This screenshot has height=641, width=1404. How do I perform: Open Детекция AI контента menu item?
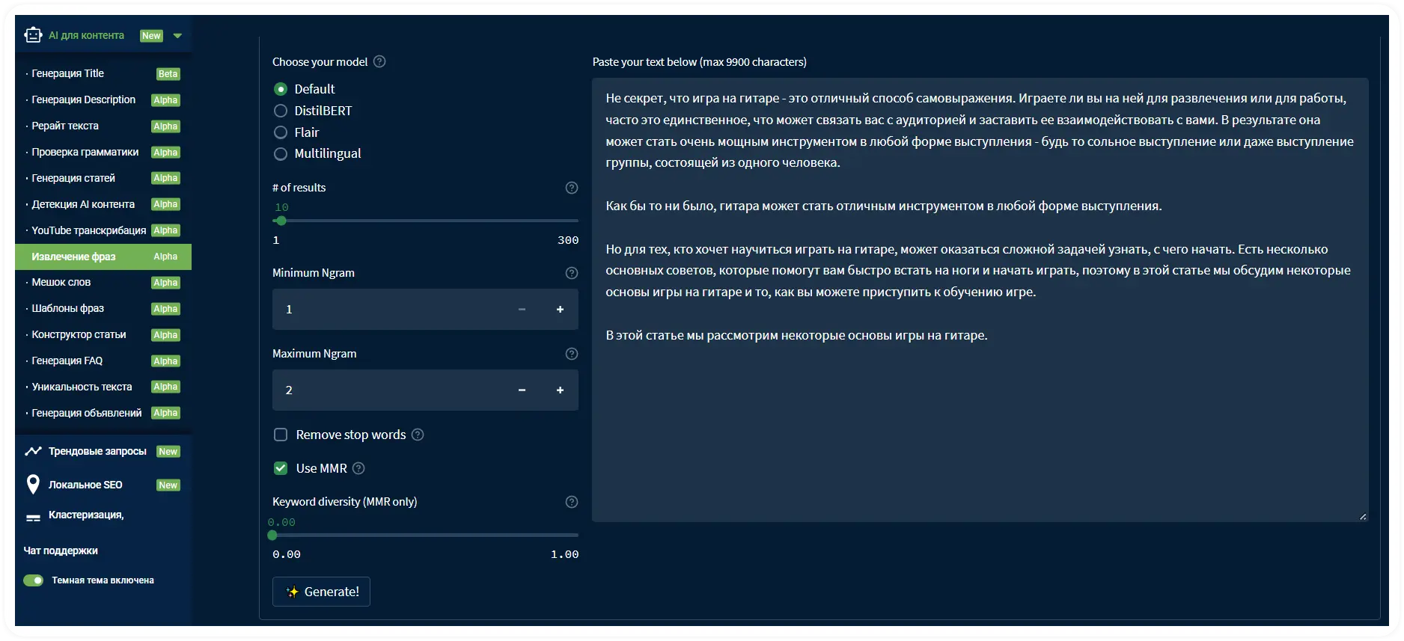tap(103, 204)
